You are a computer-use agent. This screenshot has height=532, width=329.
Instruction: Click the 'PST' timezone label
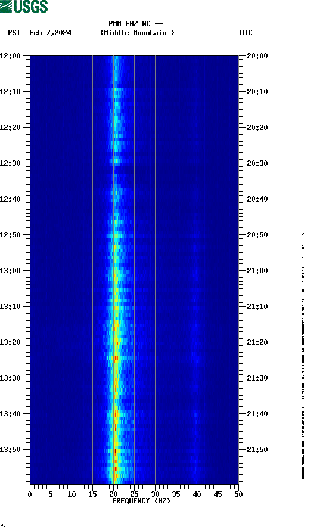[x=14, y=33]
